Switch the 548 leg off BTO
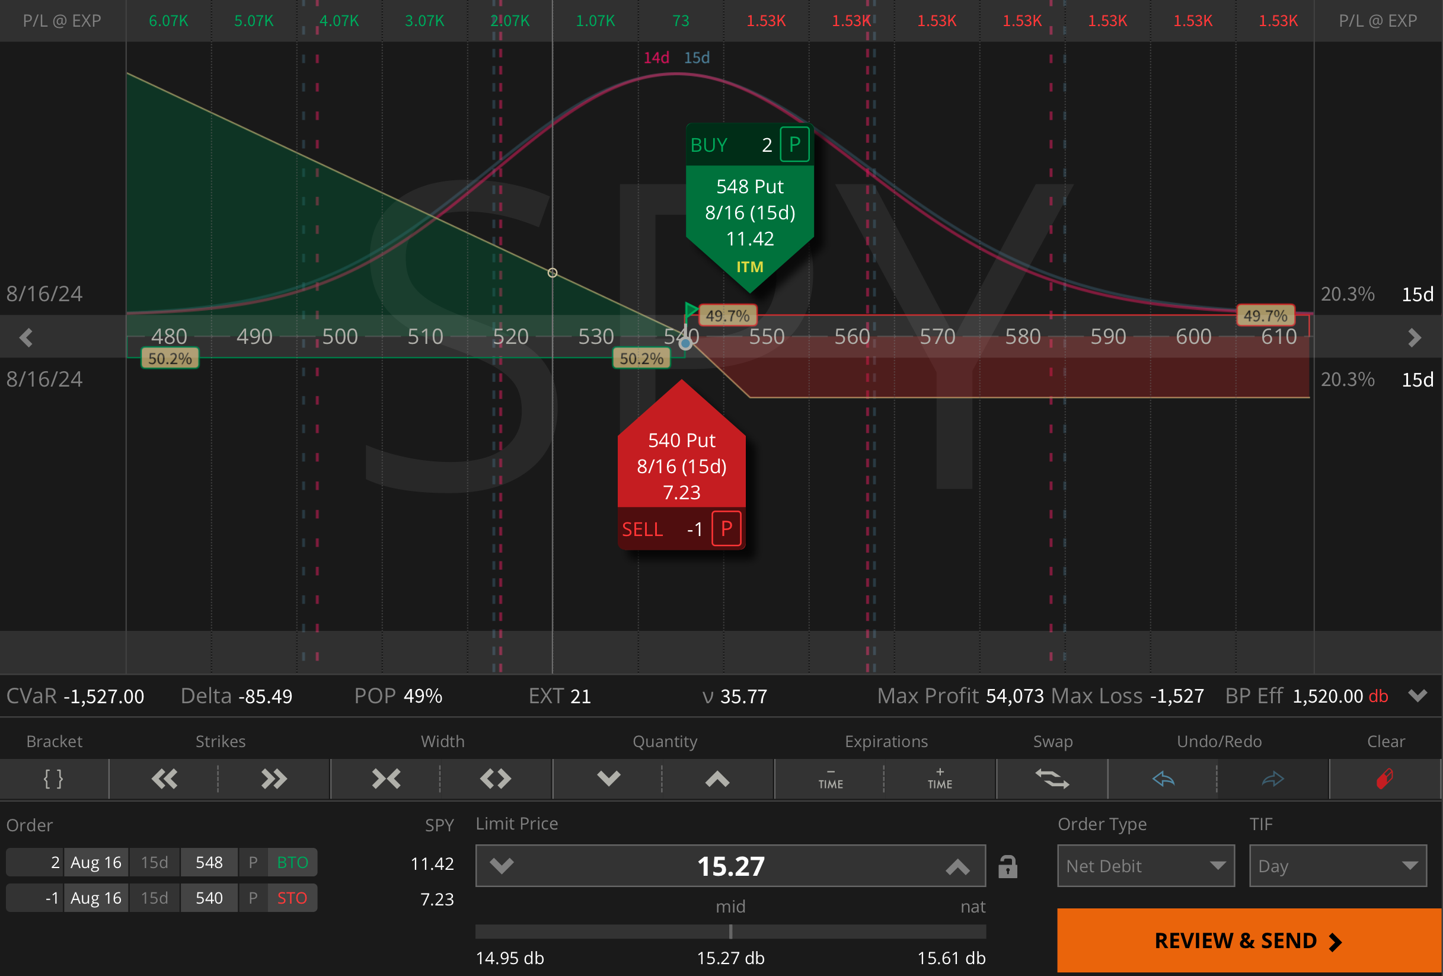Screen dimensions: 1443x976 coord(292,862)
